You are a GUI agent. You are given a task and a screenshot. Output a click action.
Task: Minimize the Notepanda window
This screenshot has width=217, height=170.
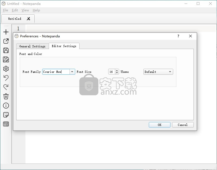pyautogui.click(x=186, y=4)
